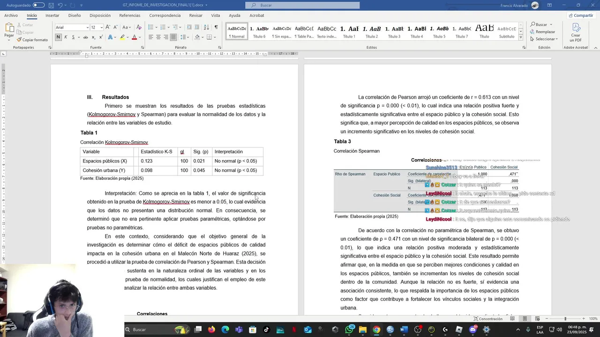Screen dimensions: 600x337
Task: Toggle underline formatting (S button)
Action: point(73,37)
